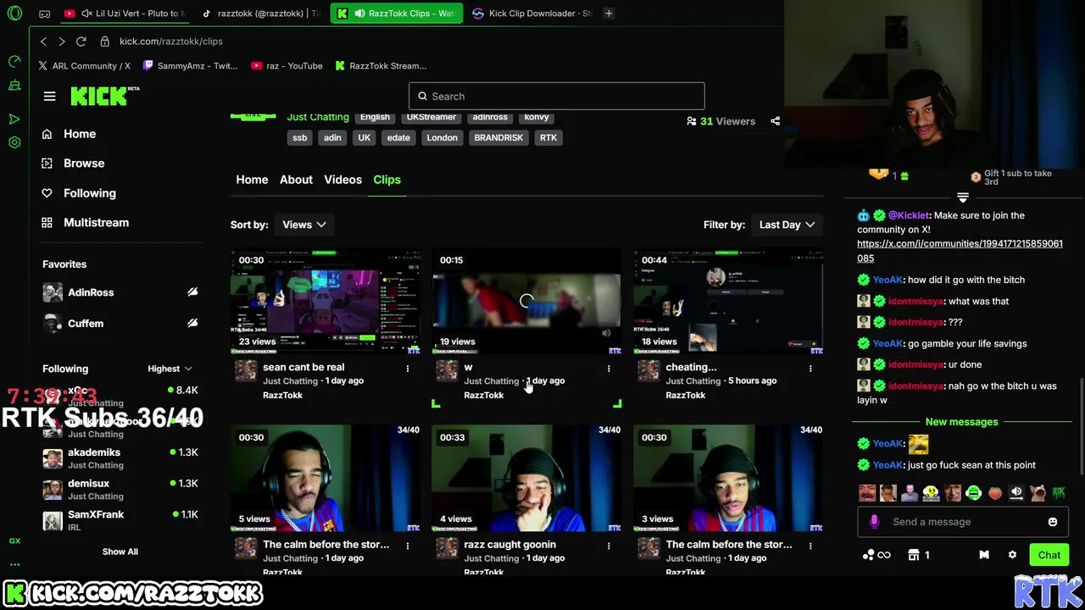Open raz - YouTube bookmark
The height and width of the screenshot is (610, 1085).
(x=287, y=65)
